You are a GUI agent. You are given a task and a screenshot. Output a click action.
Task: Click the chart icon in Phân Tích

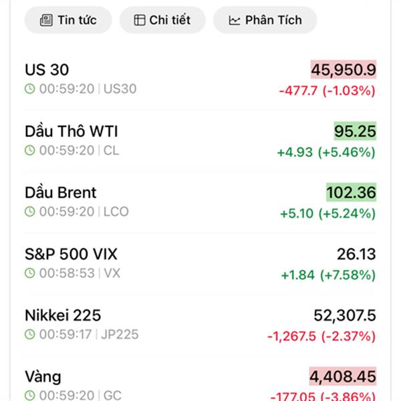click(234, 20)
